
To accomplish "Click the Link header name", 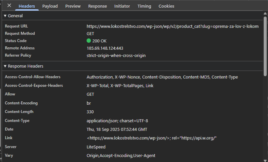I will (x=9, y=138).
